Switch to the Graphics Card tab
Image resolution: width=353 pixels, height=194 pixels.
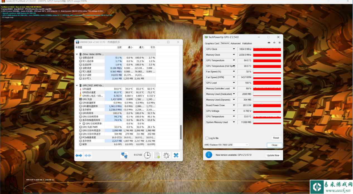pyautogui.click(x=212, y=43)
